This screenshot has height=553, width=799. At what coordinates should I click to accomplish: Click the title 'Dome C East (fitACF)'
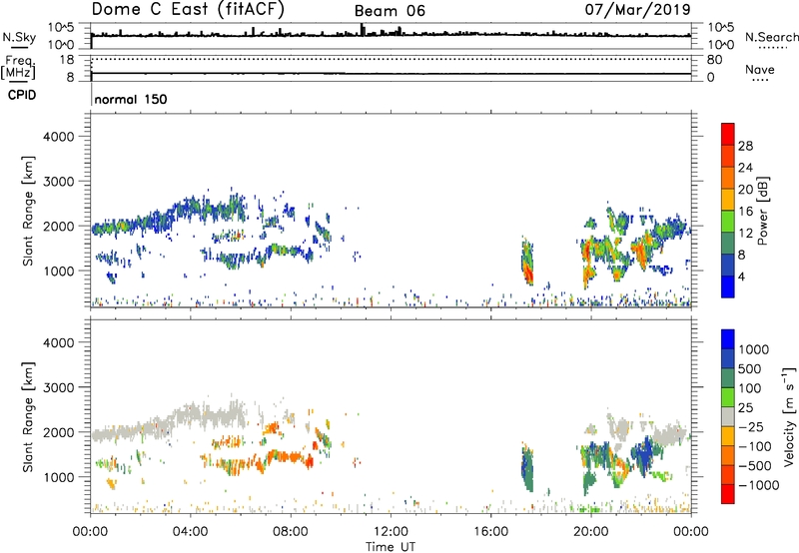point(188,9)
